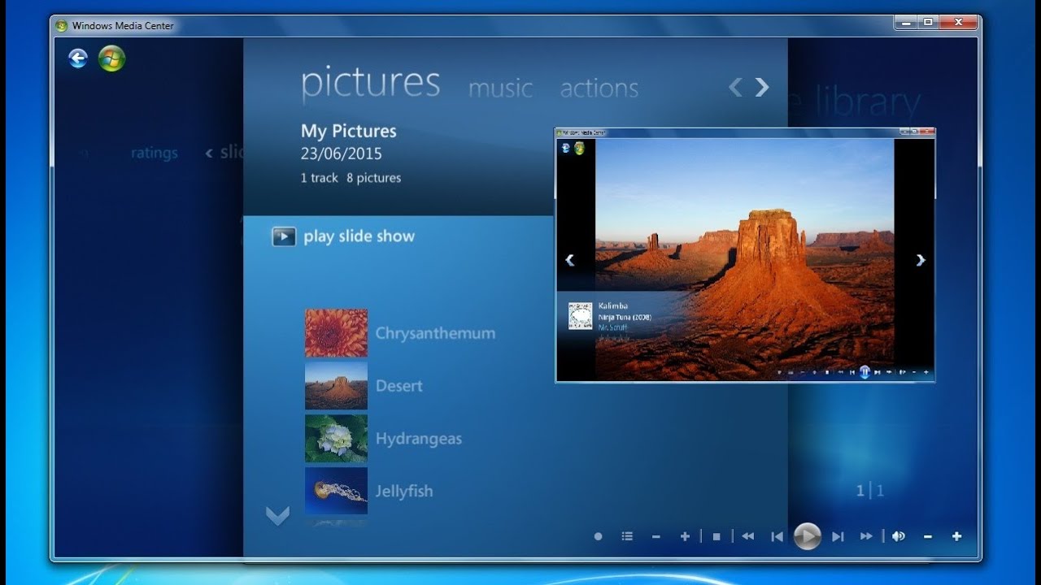Screen dimensions: 1041x585
Task: Open the Chrysanthemum thumbnail
Action: coord(336,333)
